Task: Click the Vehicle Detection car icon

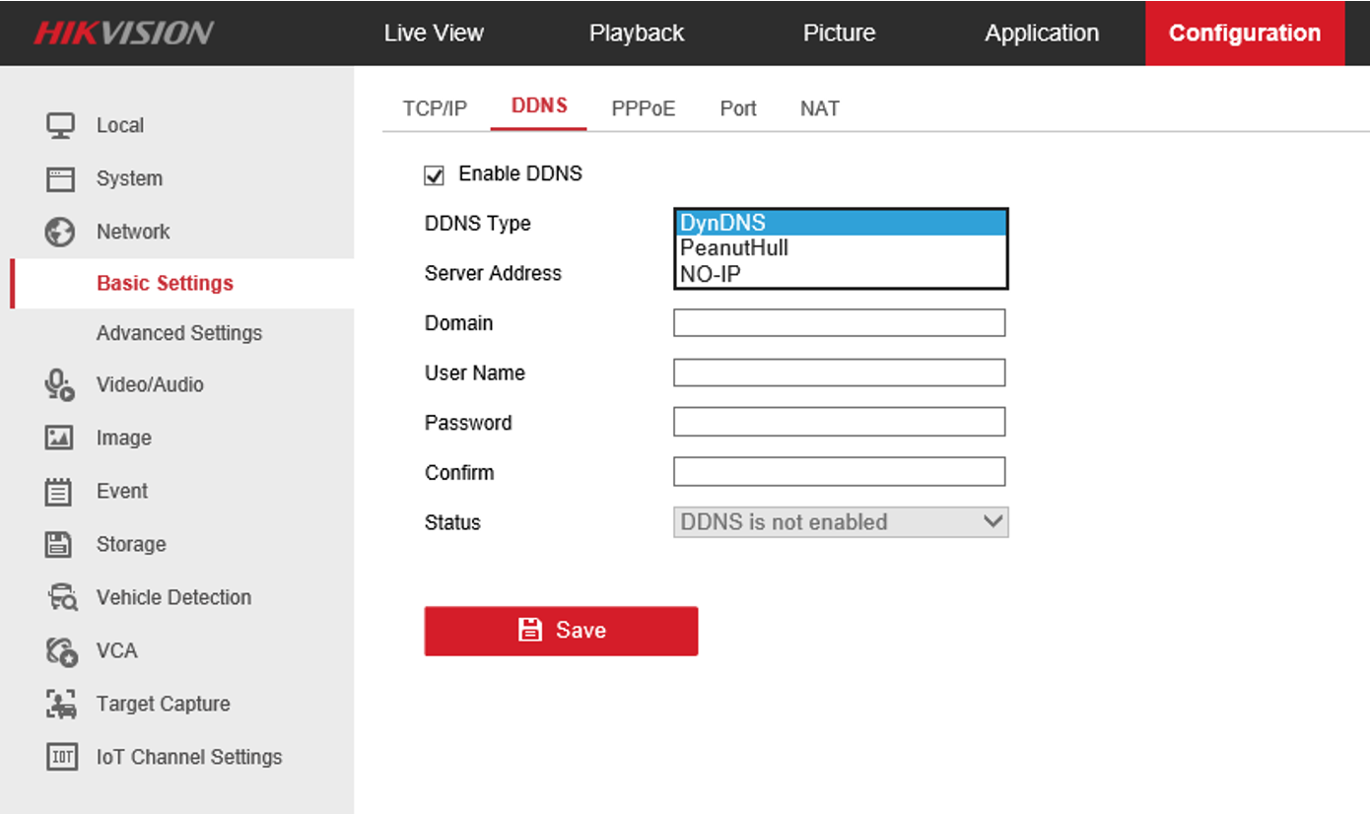Action: [x=61, y=597]
